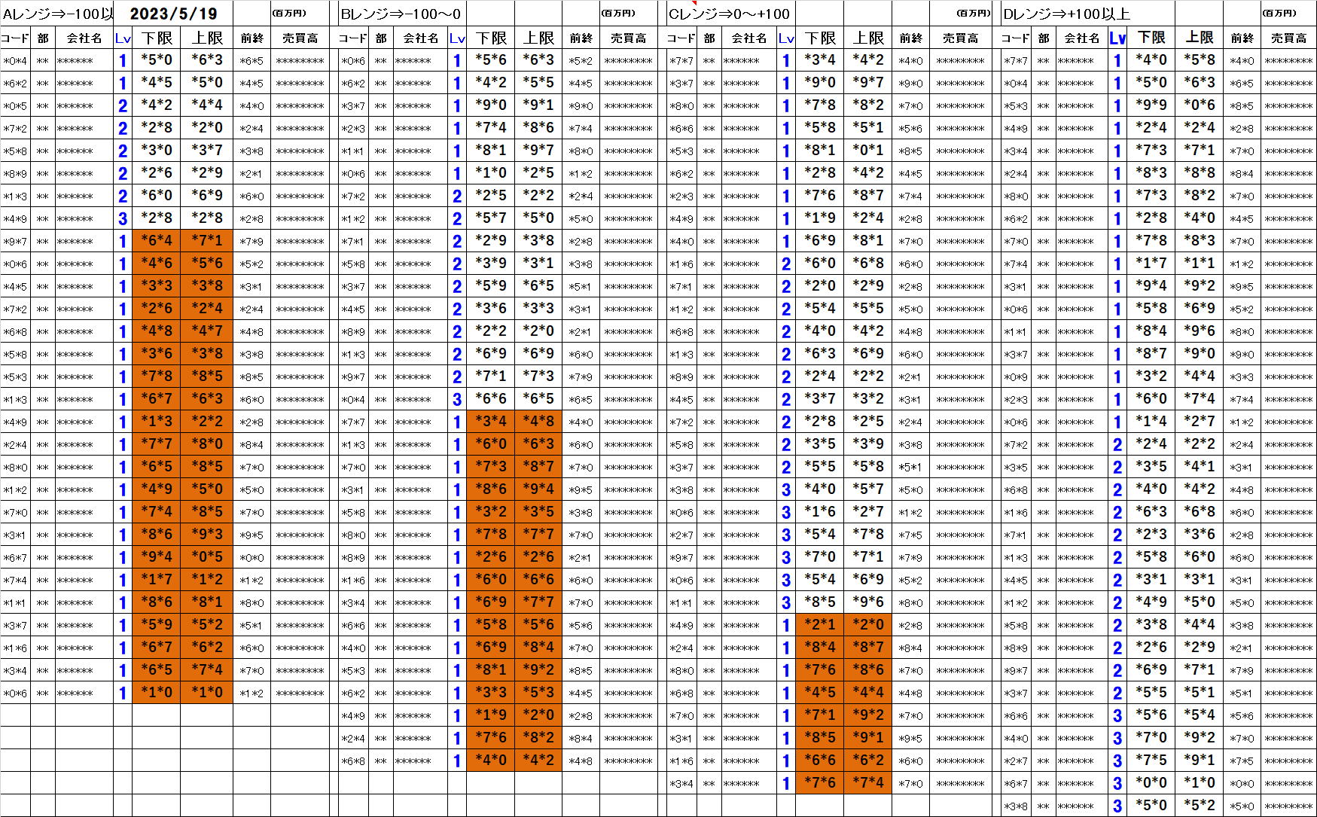Viewport: 1317px width, 817px height.
Task: Select C range 上限 cell *0*1
Action: click(x=867, y=151)
